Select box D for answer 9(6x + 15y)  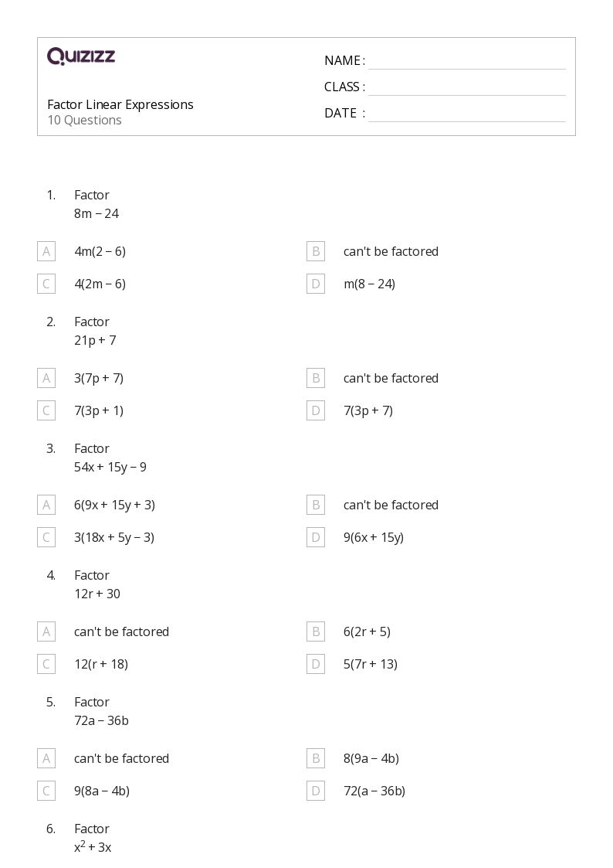click(x=315, y=537)
